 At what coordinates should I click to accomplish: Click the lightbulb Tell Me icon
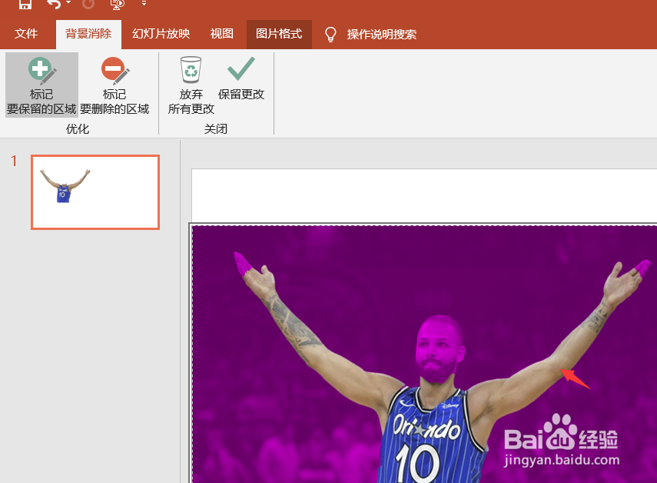[330, 34]
